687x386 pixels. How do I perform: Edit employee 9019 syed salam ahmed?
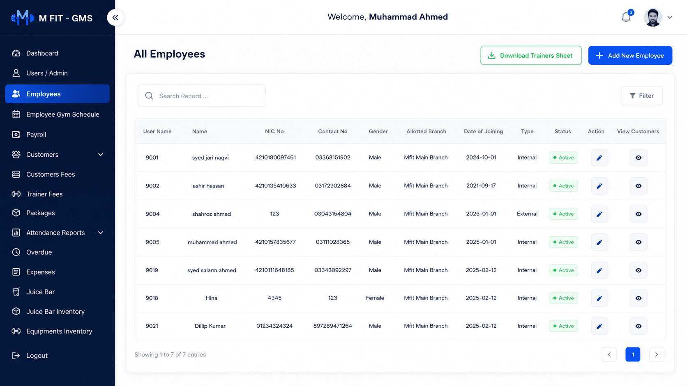[599, 270]
